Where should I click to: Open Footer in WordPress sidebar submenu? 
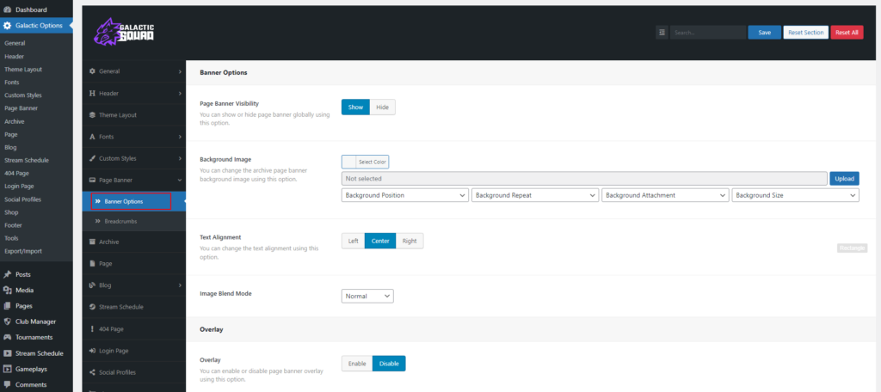pyautogui.click(x=14, y=225)
